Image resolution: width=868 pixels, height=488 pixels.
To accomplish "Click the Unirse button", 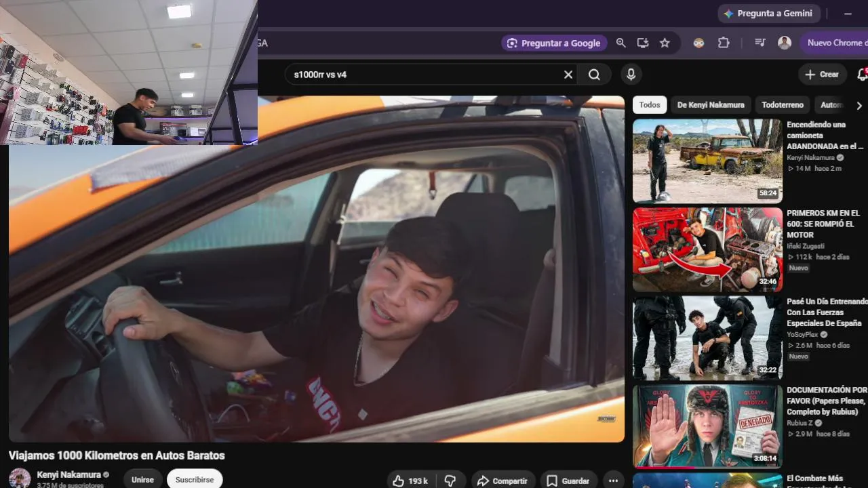I will (142, 479).
